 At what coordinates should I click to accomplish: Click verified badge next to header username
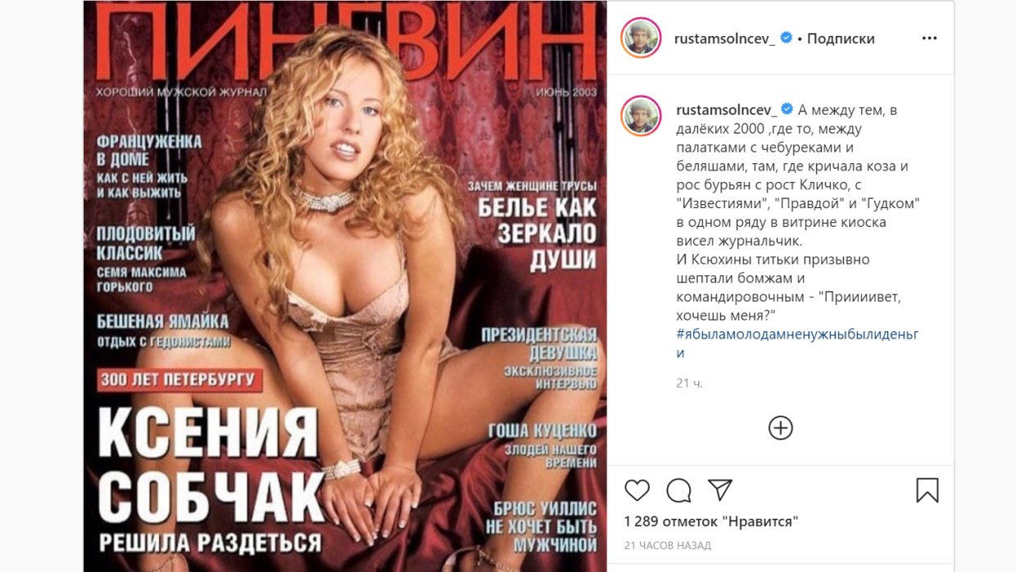point(787,38)
